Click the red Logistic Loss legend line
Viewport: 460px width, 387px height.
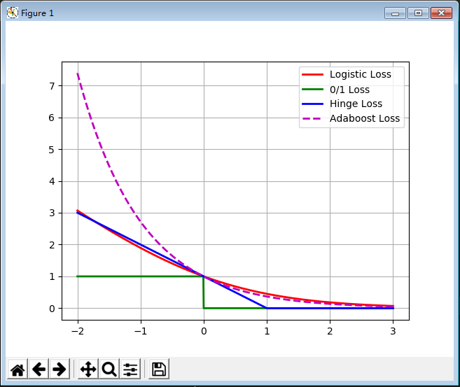312,75
